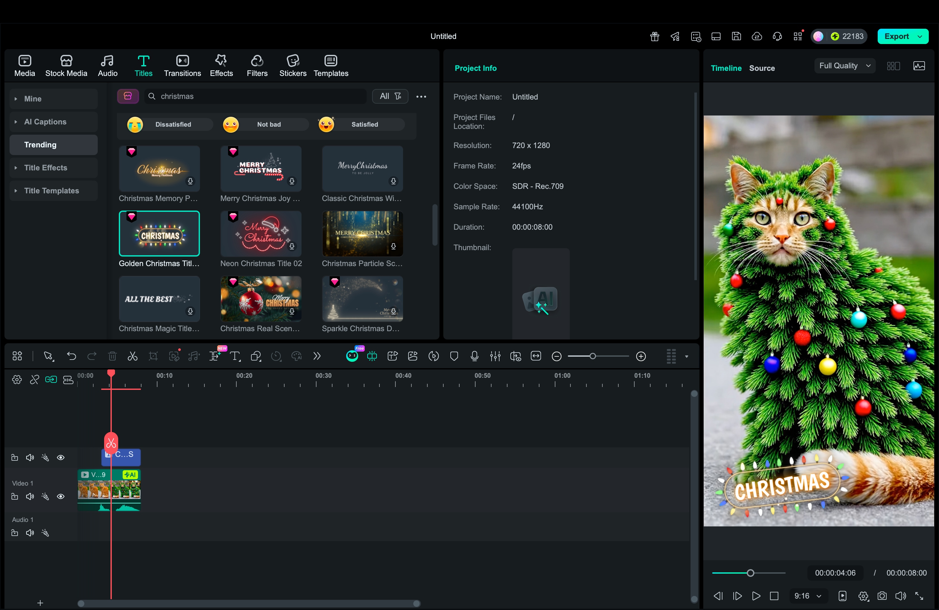Change aspect ratio via the 9:16 dropdown
Image resolution: width=939 pixels, height=610 pixels.
point(806,596)
